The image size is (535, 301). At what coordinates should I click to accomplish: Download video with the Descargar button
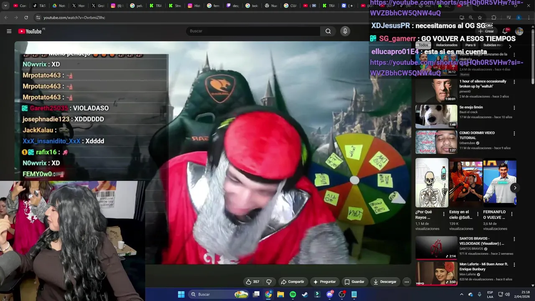pyautogui.click(x=385, y=282)
